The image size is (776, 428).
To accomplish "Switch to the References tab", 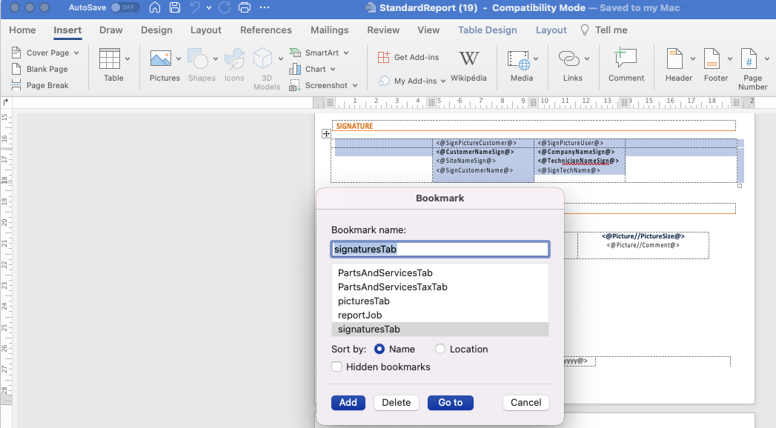I will [266, 30].
